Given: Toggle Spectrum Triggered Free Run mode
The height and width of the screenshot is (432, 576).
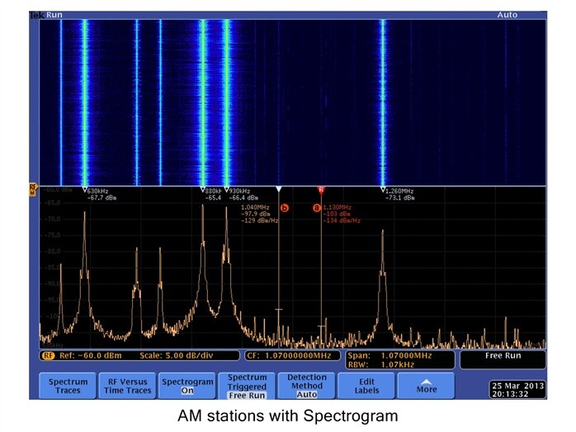Looking at the screenshot, I should pyautogui.click(x=247, y=386).
